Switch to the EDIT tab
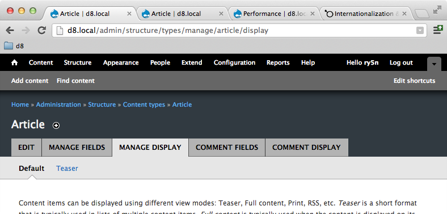This screenshot has width=447, height=214. coord(26,147)
